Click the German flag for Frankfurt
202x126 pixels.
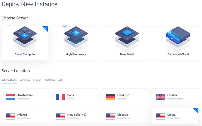(x=110, y=97)
